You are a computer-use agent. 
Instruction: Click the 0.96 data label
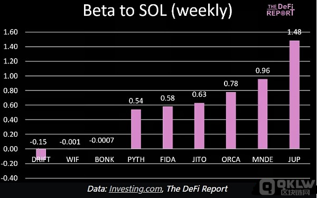[263, 70]
